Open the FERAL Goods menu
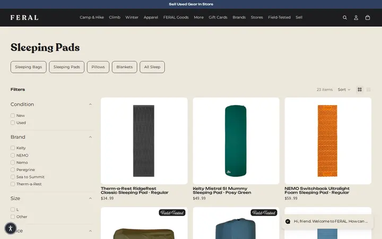 point(176,18)
